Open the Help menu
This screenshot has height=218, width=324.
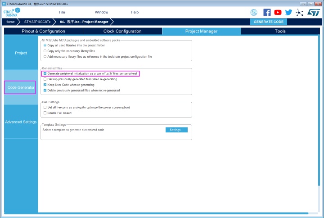(x=135, y=12)
